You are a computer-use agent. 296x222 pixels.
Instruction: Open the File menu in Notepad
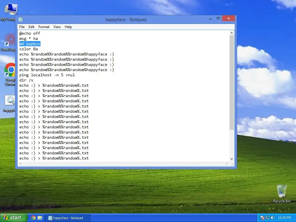tap(22, 27)
